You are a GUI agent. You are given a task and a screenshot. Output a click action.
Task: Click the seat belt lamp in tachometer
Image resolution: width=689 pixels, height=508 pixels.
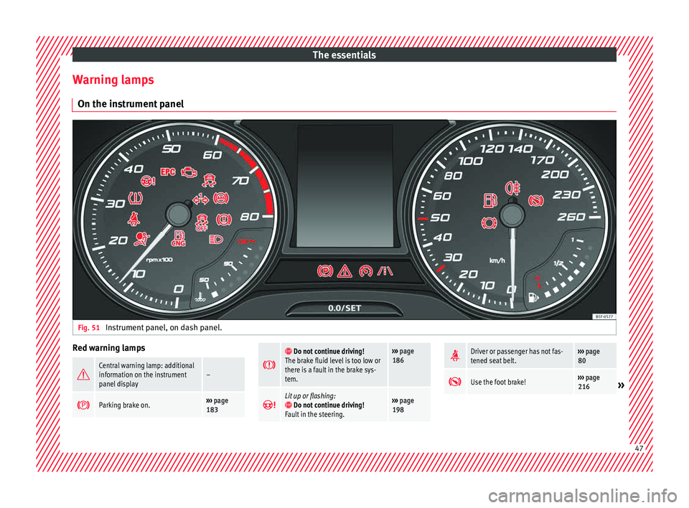133,218
